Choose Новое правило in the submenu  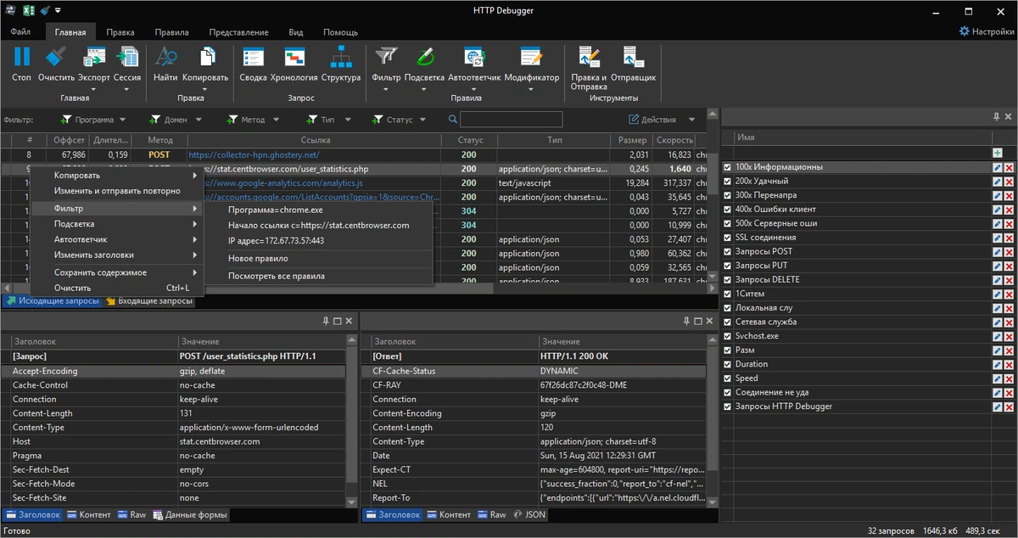pos(258,258)
